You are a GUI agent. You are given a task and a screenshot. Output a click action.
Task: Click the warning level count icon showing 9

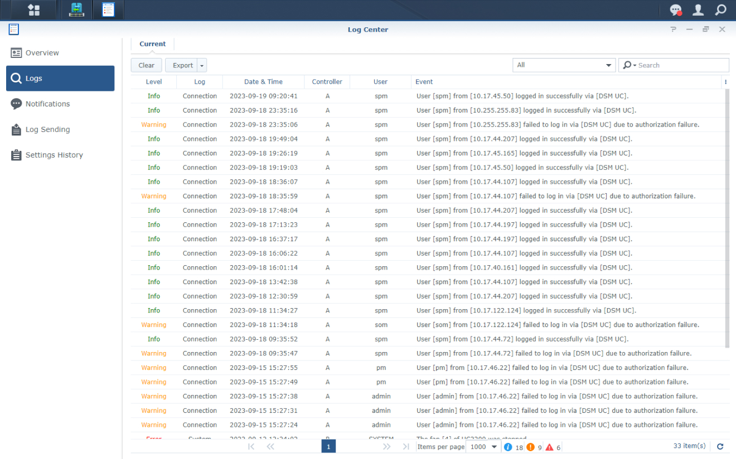531,447
